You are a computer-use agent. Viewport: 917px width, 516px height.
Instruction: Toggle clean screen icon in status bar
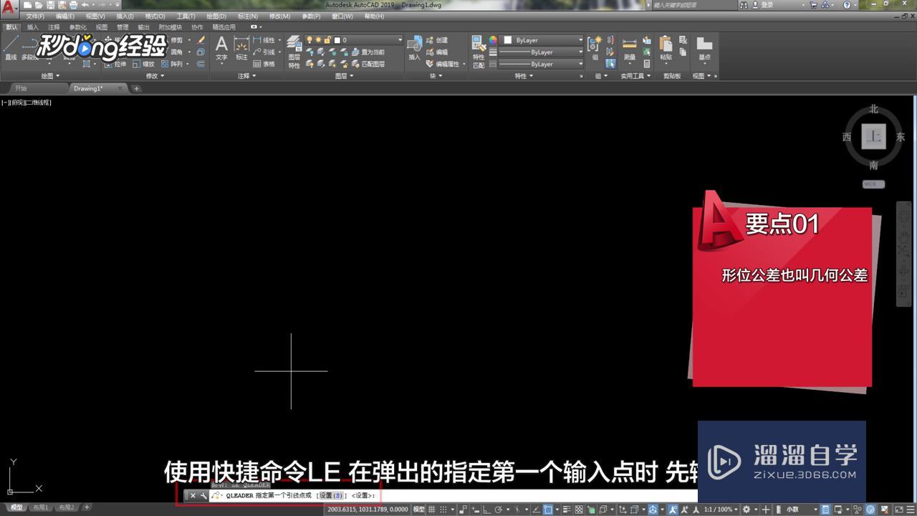click(898, 510)
